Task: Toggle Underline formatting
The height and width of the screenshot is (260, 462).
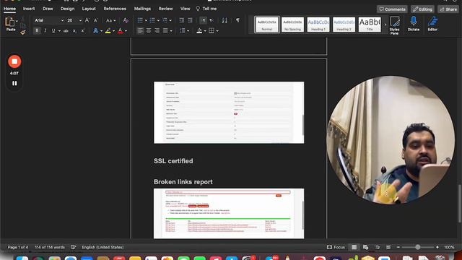Action: tap(53, 30)
